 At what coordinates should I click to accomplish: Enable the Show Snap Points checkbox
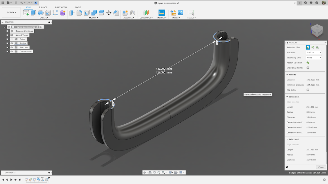coord(308,68)
